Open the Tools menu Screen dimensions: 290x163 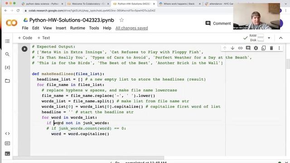tap(94, 28)
